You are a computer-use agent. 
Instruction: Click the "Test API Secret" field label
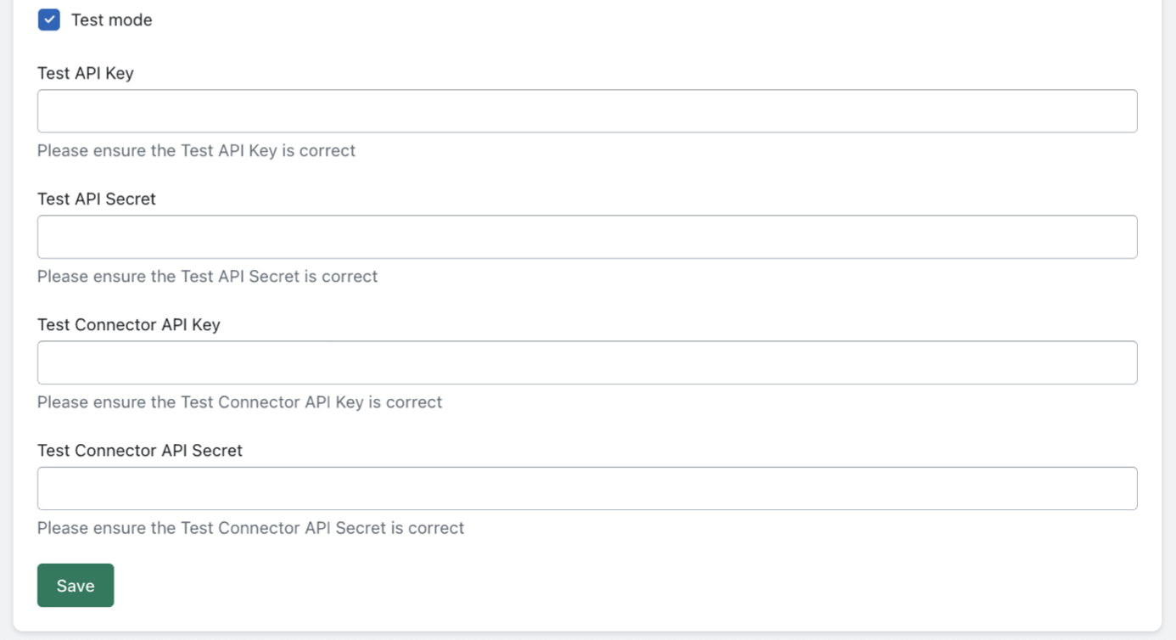97,199
